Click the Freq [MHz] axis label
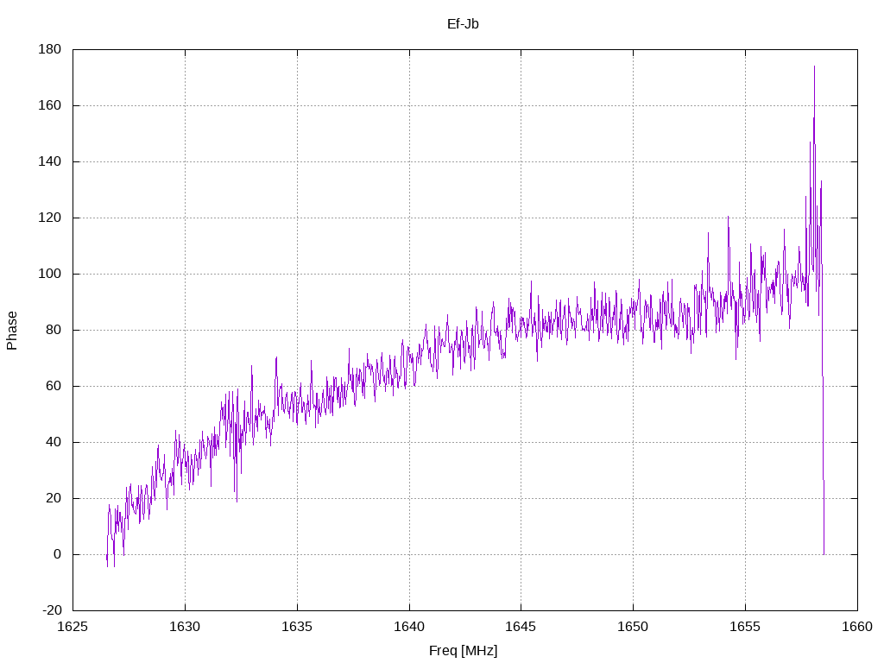Image resolution: width=884 pixels, height=663 pixels. coord(463,651)
